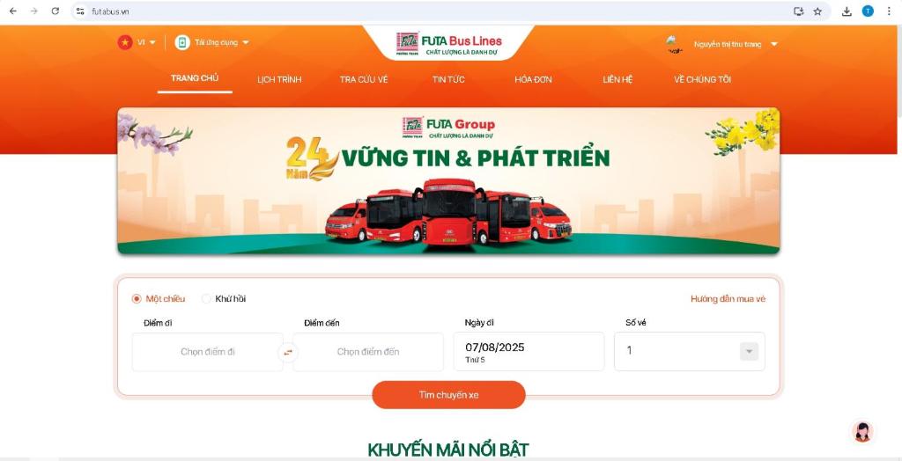Viewport: 902px width, 461px height.
Task: Click the site information icon in address bar
Action: (80, 11)
